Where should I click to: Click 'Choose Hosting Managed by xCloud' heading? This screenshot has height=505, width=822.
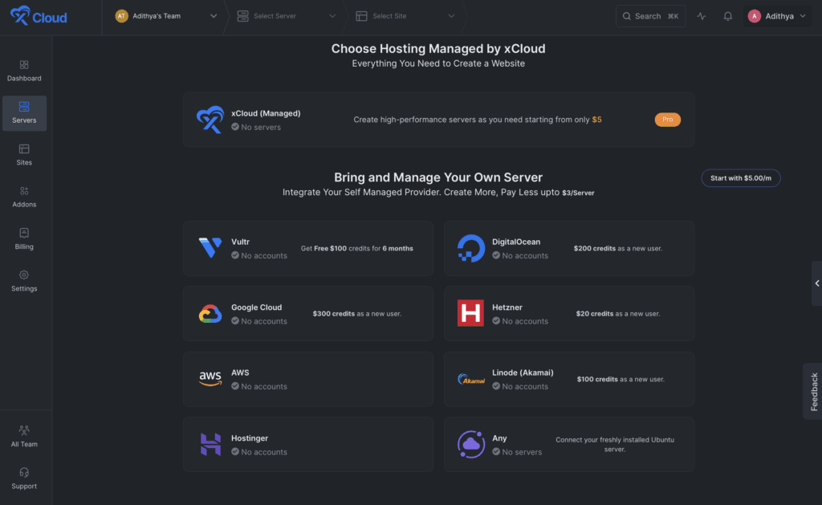(438, 49)
